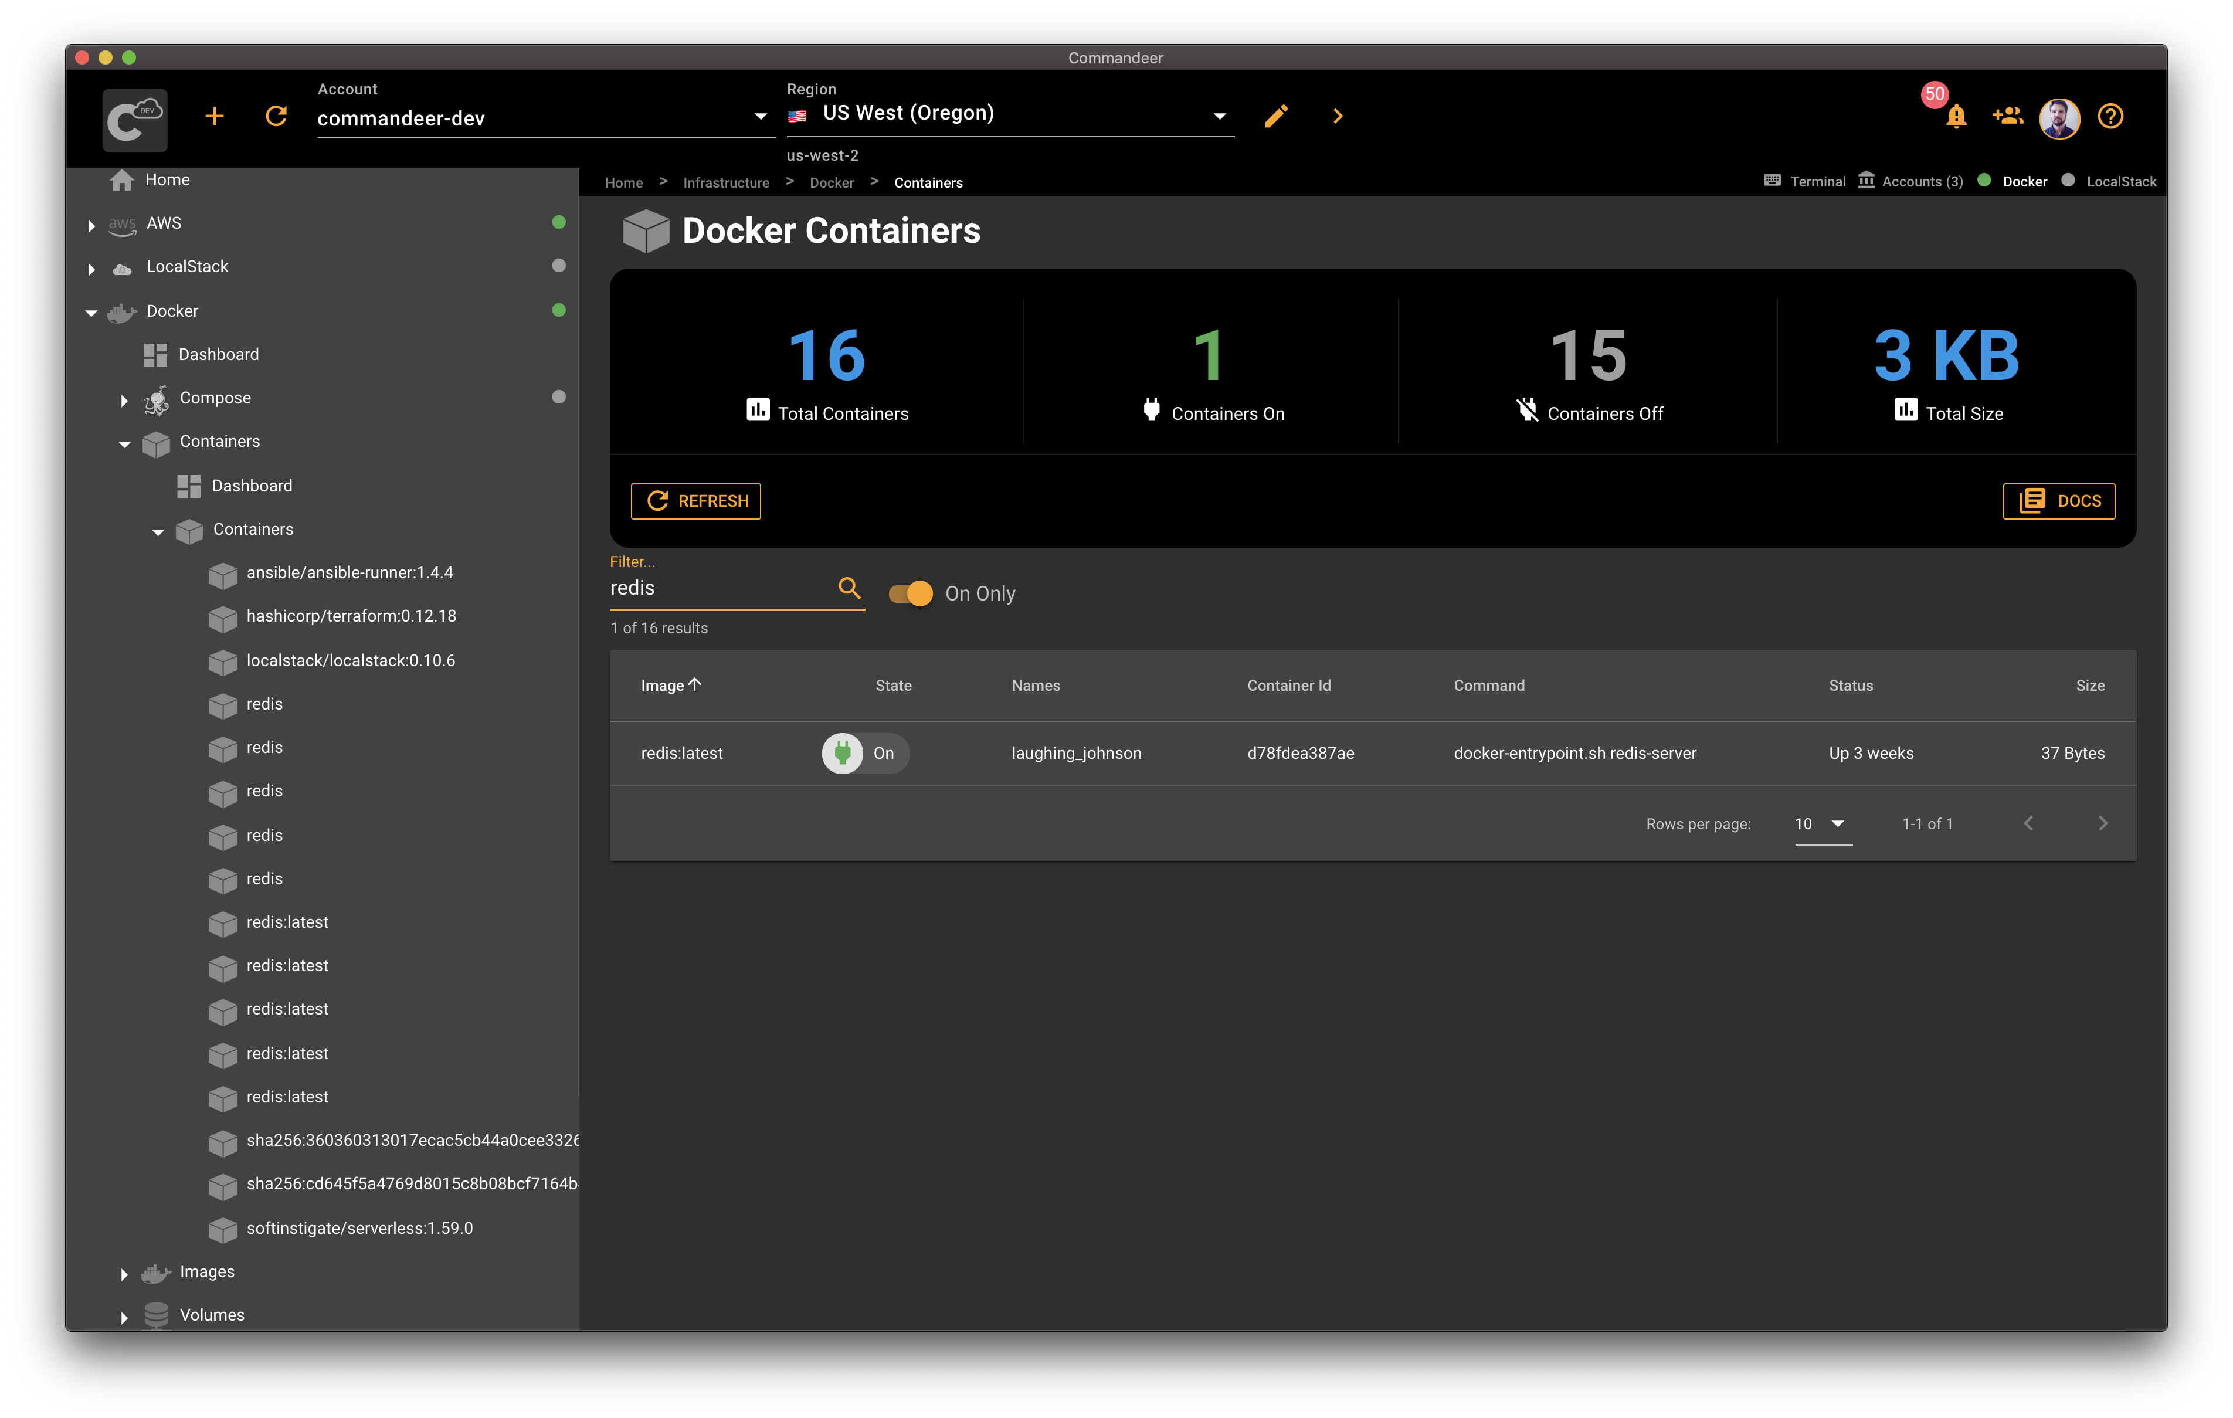This screenshot has height=1418, width=2233.
Task: Click the Terminal keyboard icon
Action: click(1772, 181)
